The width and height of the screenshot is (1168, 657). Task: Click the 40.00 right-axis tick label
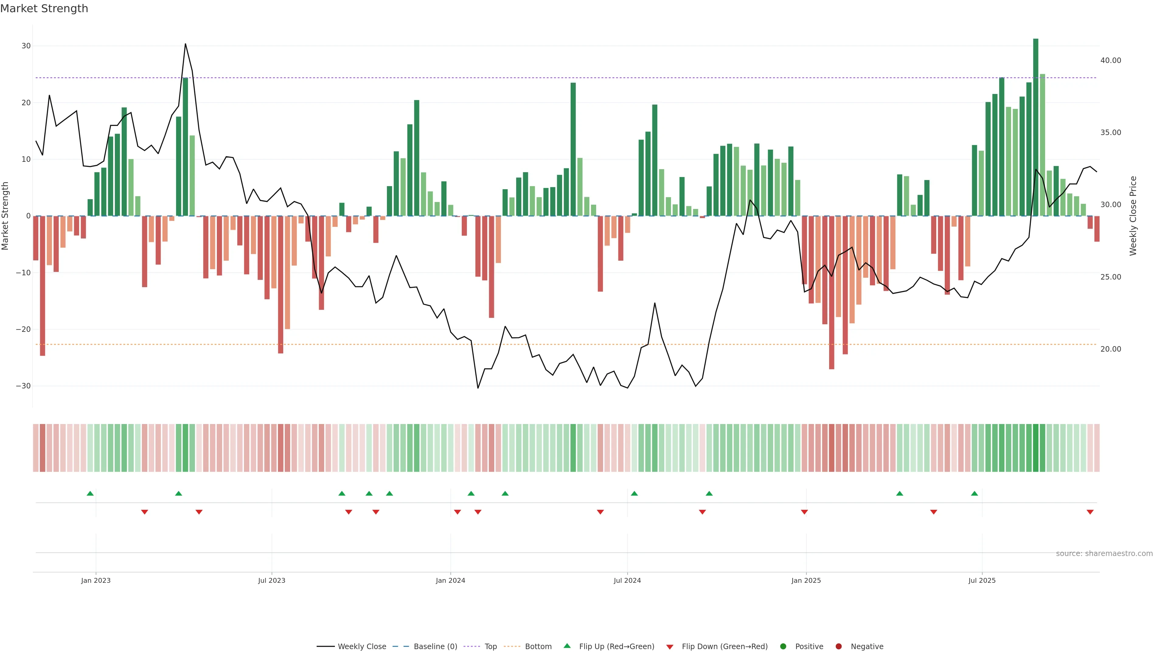(1111, 60)
